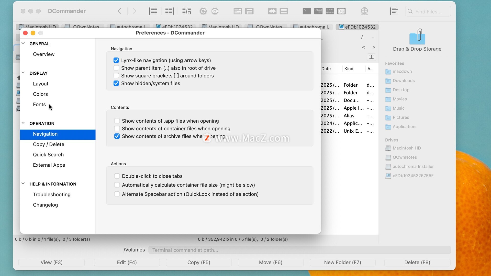This screenshot has width=491, height=276.
Task: Click the parent directory dots button in right panel
Action: (373, 38)
